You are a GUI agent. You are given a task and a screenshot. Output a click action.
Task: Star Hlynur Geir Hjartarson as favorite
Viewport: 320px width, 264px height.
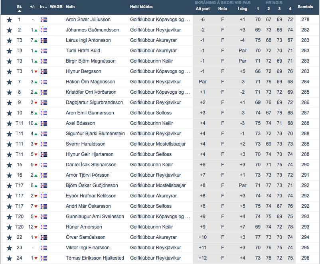(9, 154)
